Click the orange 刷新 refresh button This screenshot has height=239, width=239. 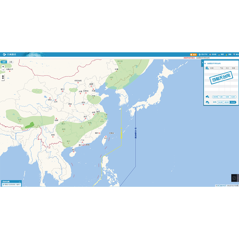point(193,54)
